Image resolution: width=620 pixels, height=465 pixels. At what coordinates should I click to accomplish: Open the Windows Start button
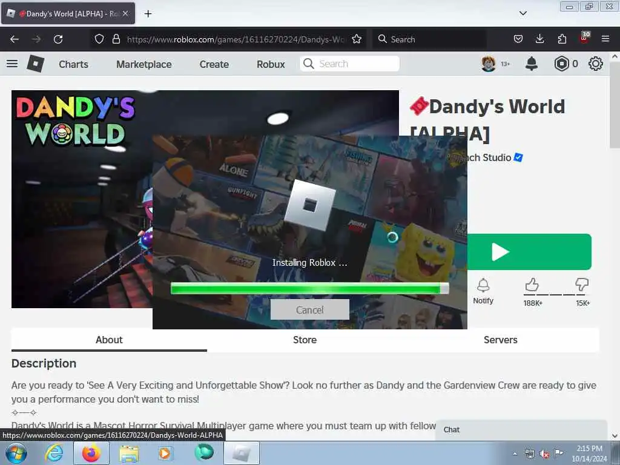16,453
